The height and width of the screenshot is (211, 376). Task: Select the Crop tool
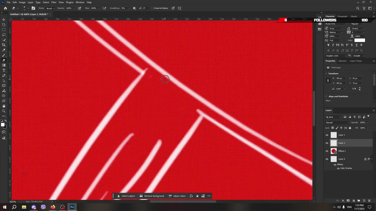(x=4, y=45)
